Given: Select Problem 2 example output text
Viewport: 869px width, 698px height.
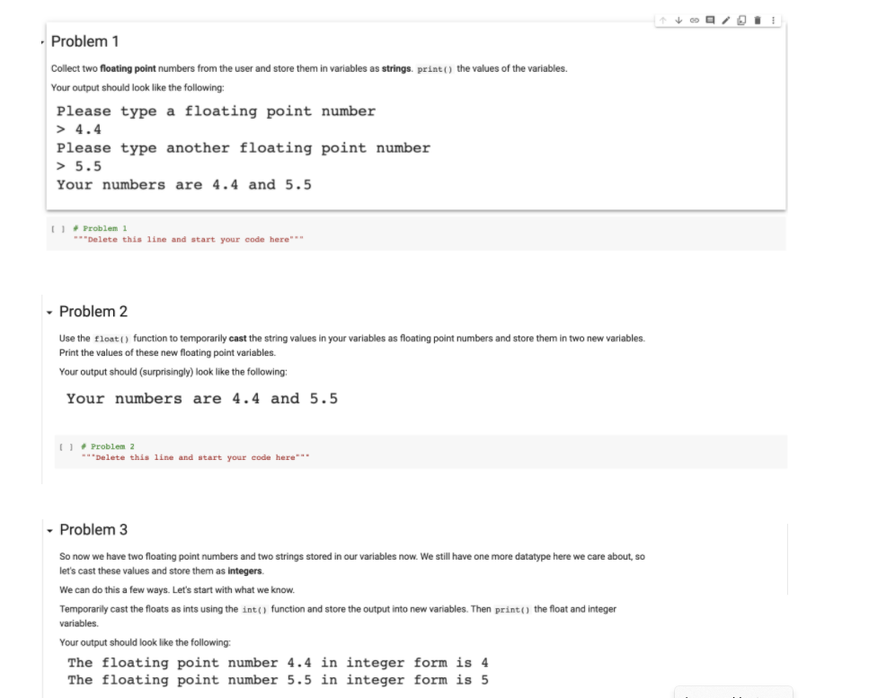Looking at the screenshot, I should tap(201, 399).
